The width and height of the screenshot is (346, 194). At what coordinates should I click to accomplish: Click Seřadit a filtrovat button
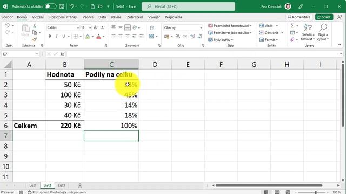tap(308, 32)
